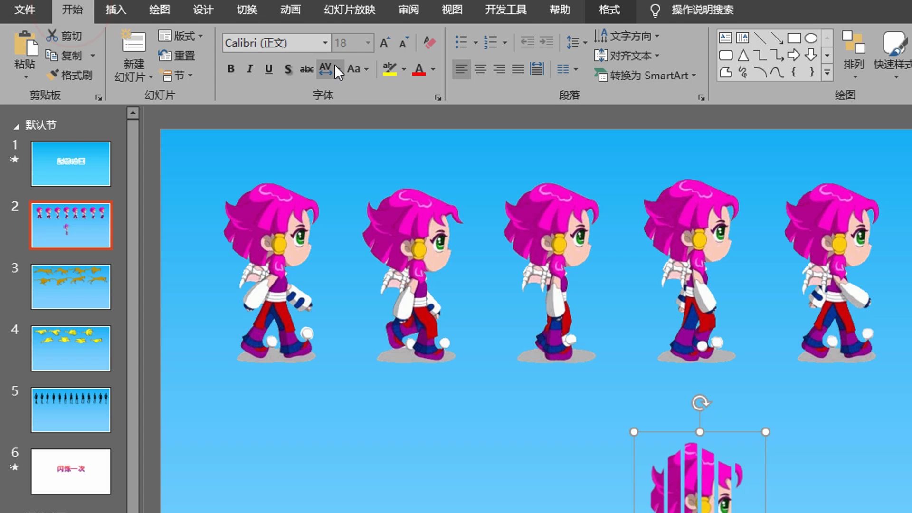Toggle Strikethrough (abc) formatting
This screenshot has height=513, width=912.
[x=307, y=69]
